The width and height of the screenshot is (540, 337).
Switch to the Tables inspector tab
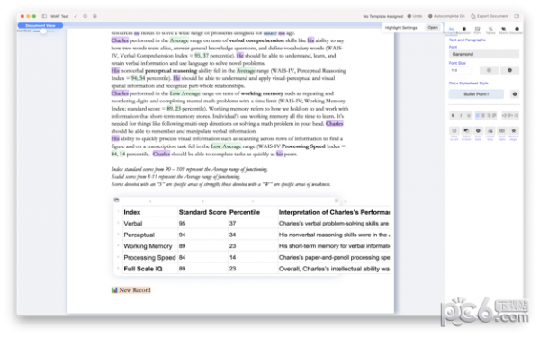490,31
